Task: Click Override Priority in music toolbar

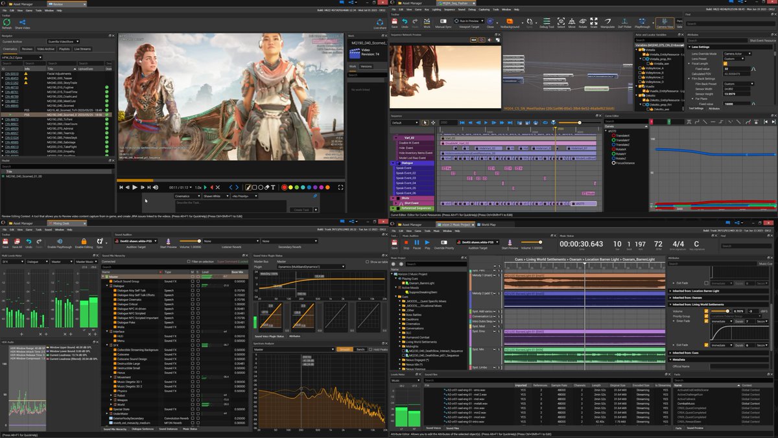Action: tap(444, 244)
